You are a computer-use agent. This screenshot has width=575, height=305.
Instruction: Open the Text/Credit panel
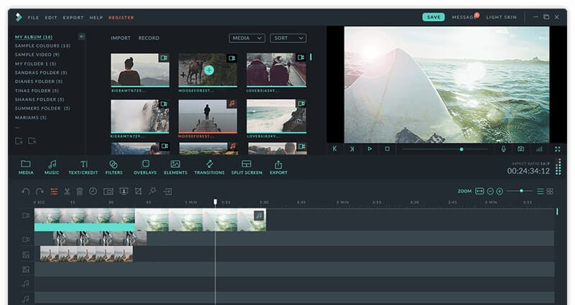tap(83, 167)
